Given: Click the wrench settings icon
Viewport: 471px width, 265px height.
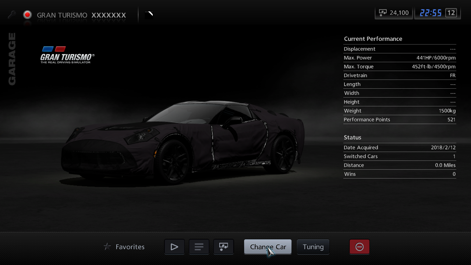Looking at the screenshot, I should (12, 15).
